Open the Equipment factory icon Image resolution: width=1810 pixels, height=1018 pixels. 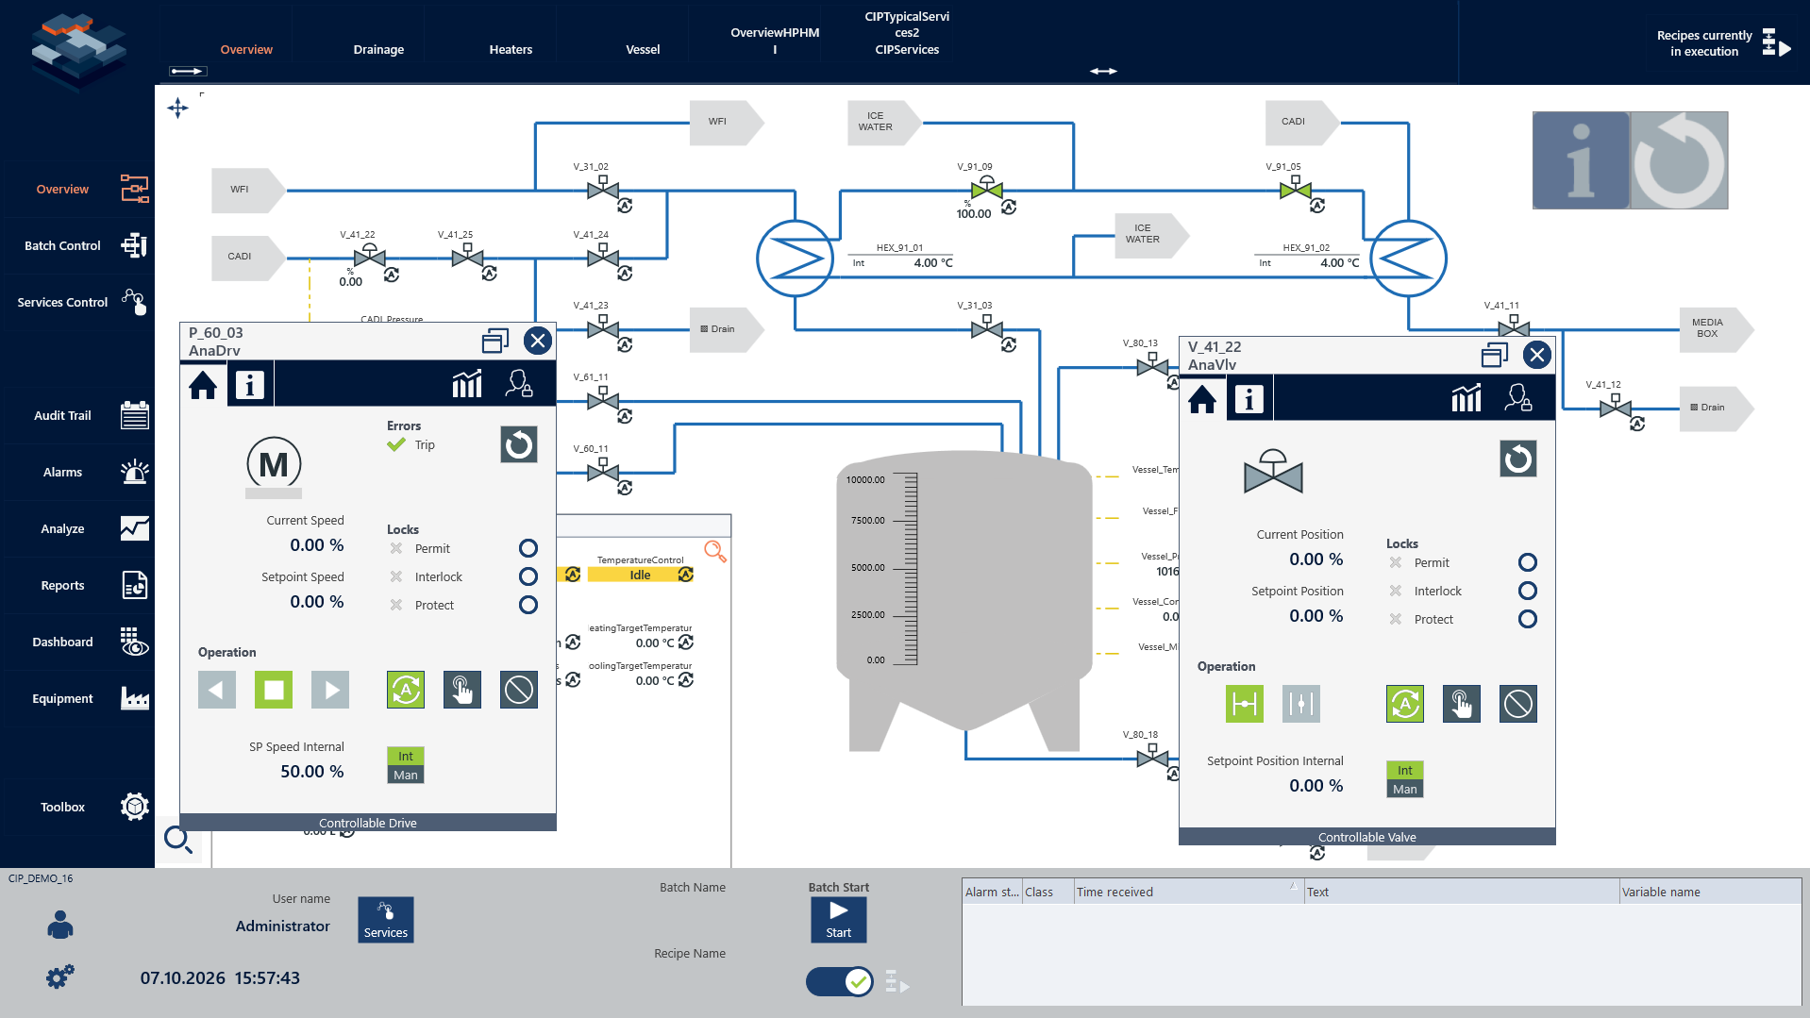(134, 698)
